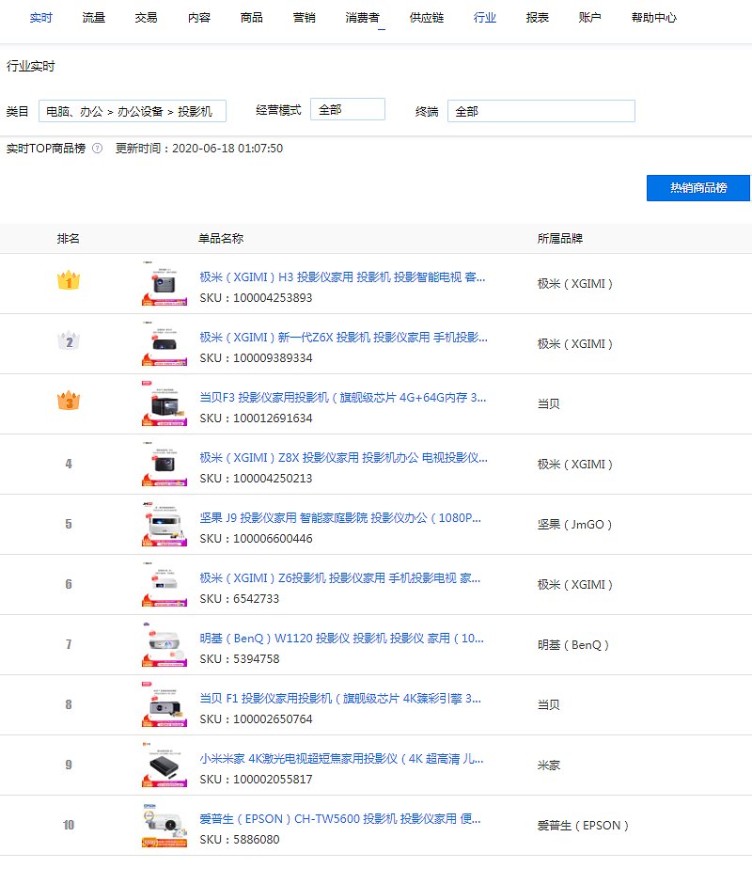Click SKU：100002055817 text

pos(256,779)
